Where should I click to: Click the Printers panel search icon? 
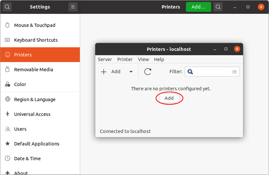pyautogui.click(x=218, y=7)
